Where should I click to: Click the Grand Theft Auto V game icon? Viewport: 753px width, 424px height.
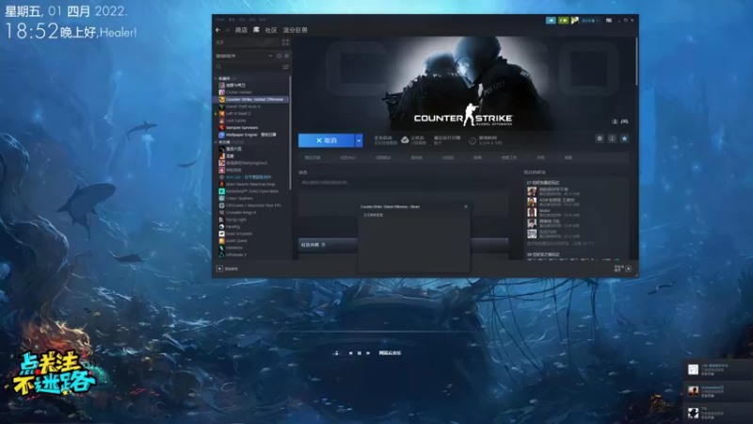coord(222,106)
